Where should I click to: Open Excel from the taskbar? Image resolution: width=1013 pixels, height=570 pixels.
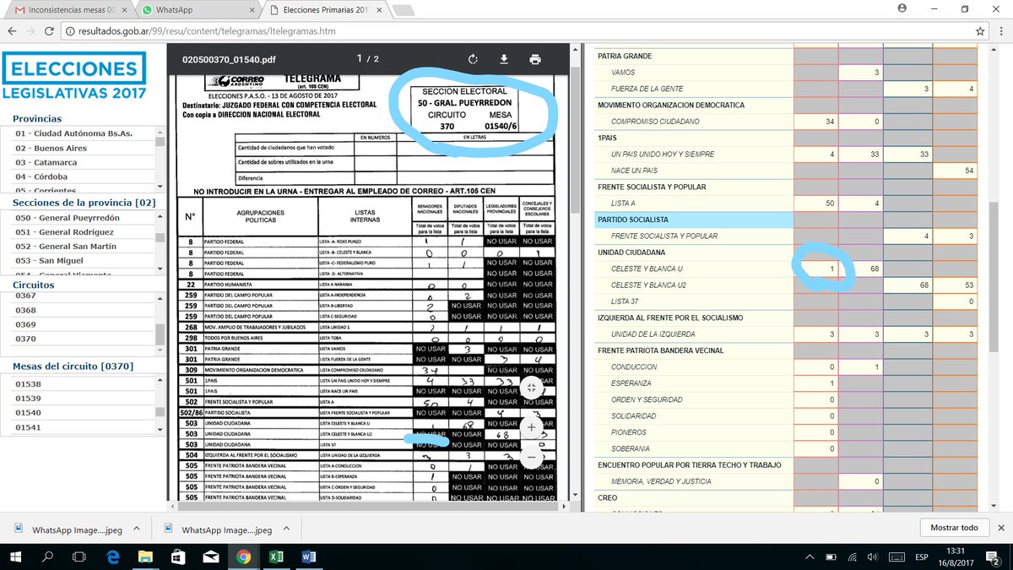[x=275, y=556]
